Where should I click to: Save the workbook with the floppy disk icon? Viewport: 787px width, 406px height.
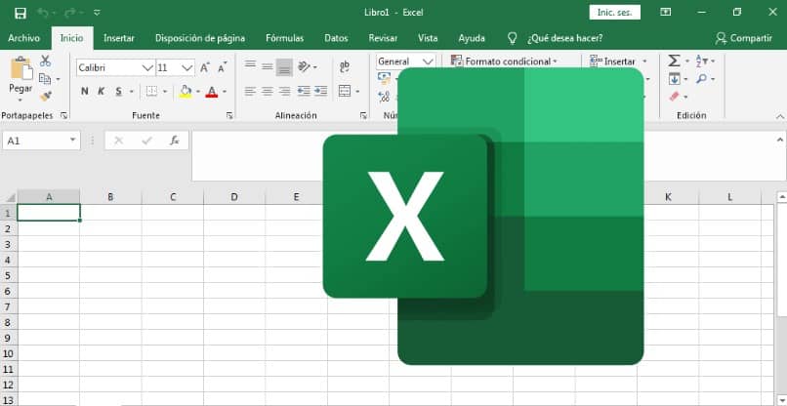tap(21, 13)
